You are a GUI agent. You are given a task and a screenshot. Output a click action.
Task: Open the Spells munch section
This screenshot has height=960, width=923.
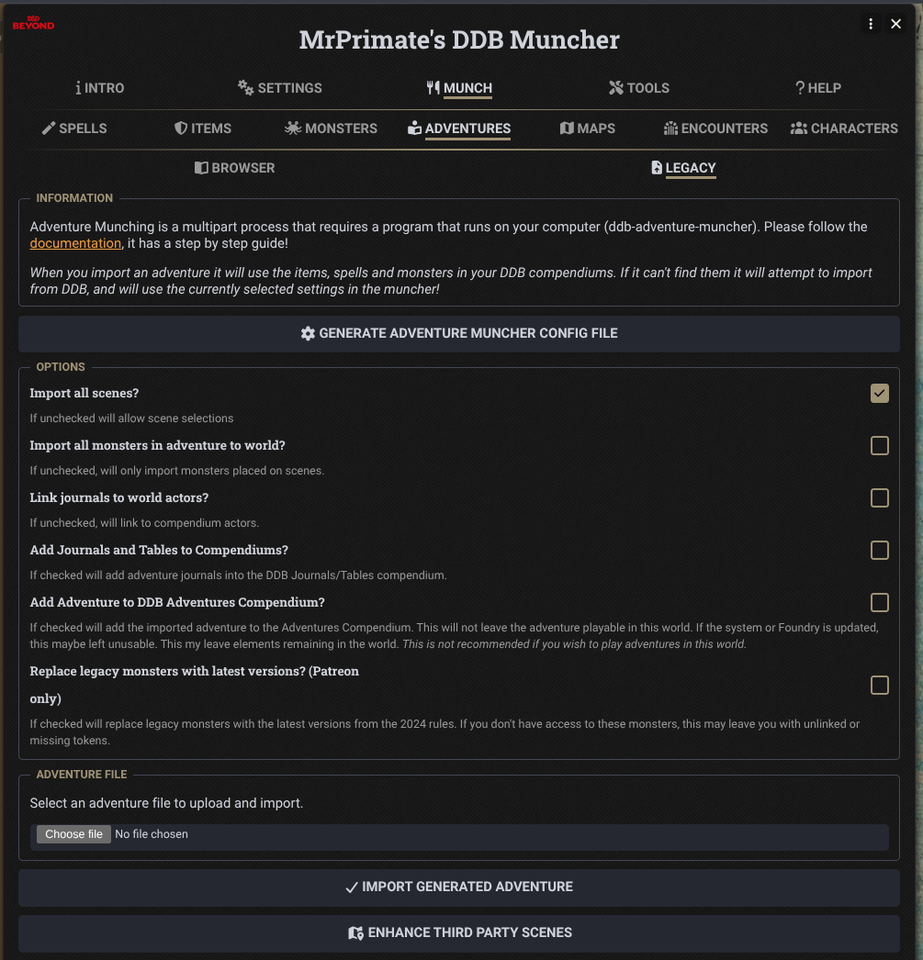coord(74,128)
